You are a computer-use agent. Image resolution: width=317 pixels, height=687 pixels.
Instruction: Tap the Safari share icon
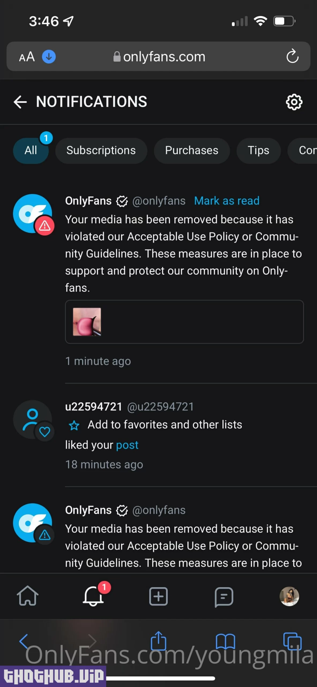click(159, 641)
